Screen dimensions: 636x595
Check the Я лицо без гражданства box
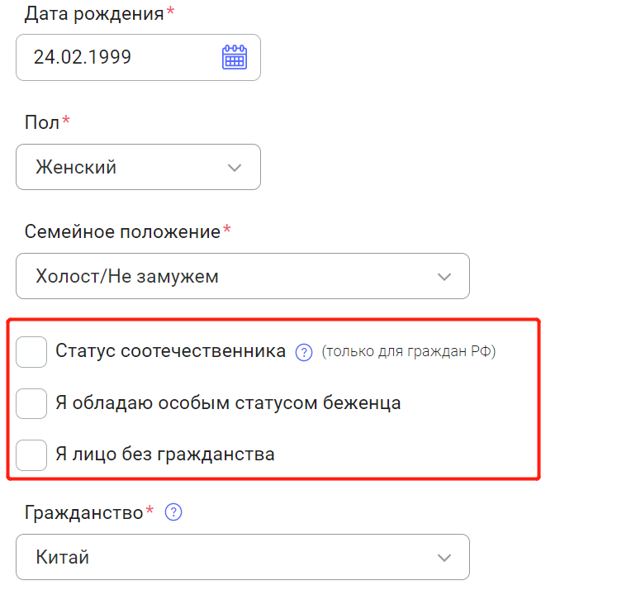31,455
